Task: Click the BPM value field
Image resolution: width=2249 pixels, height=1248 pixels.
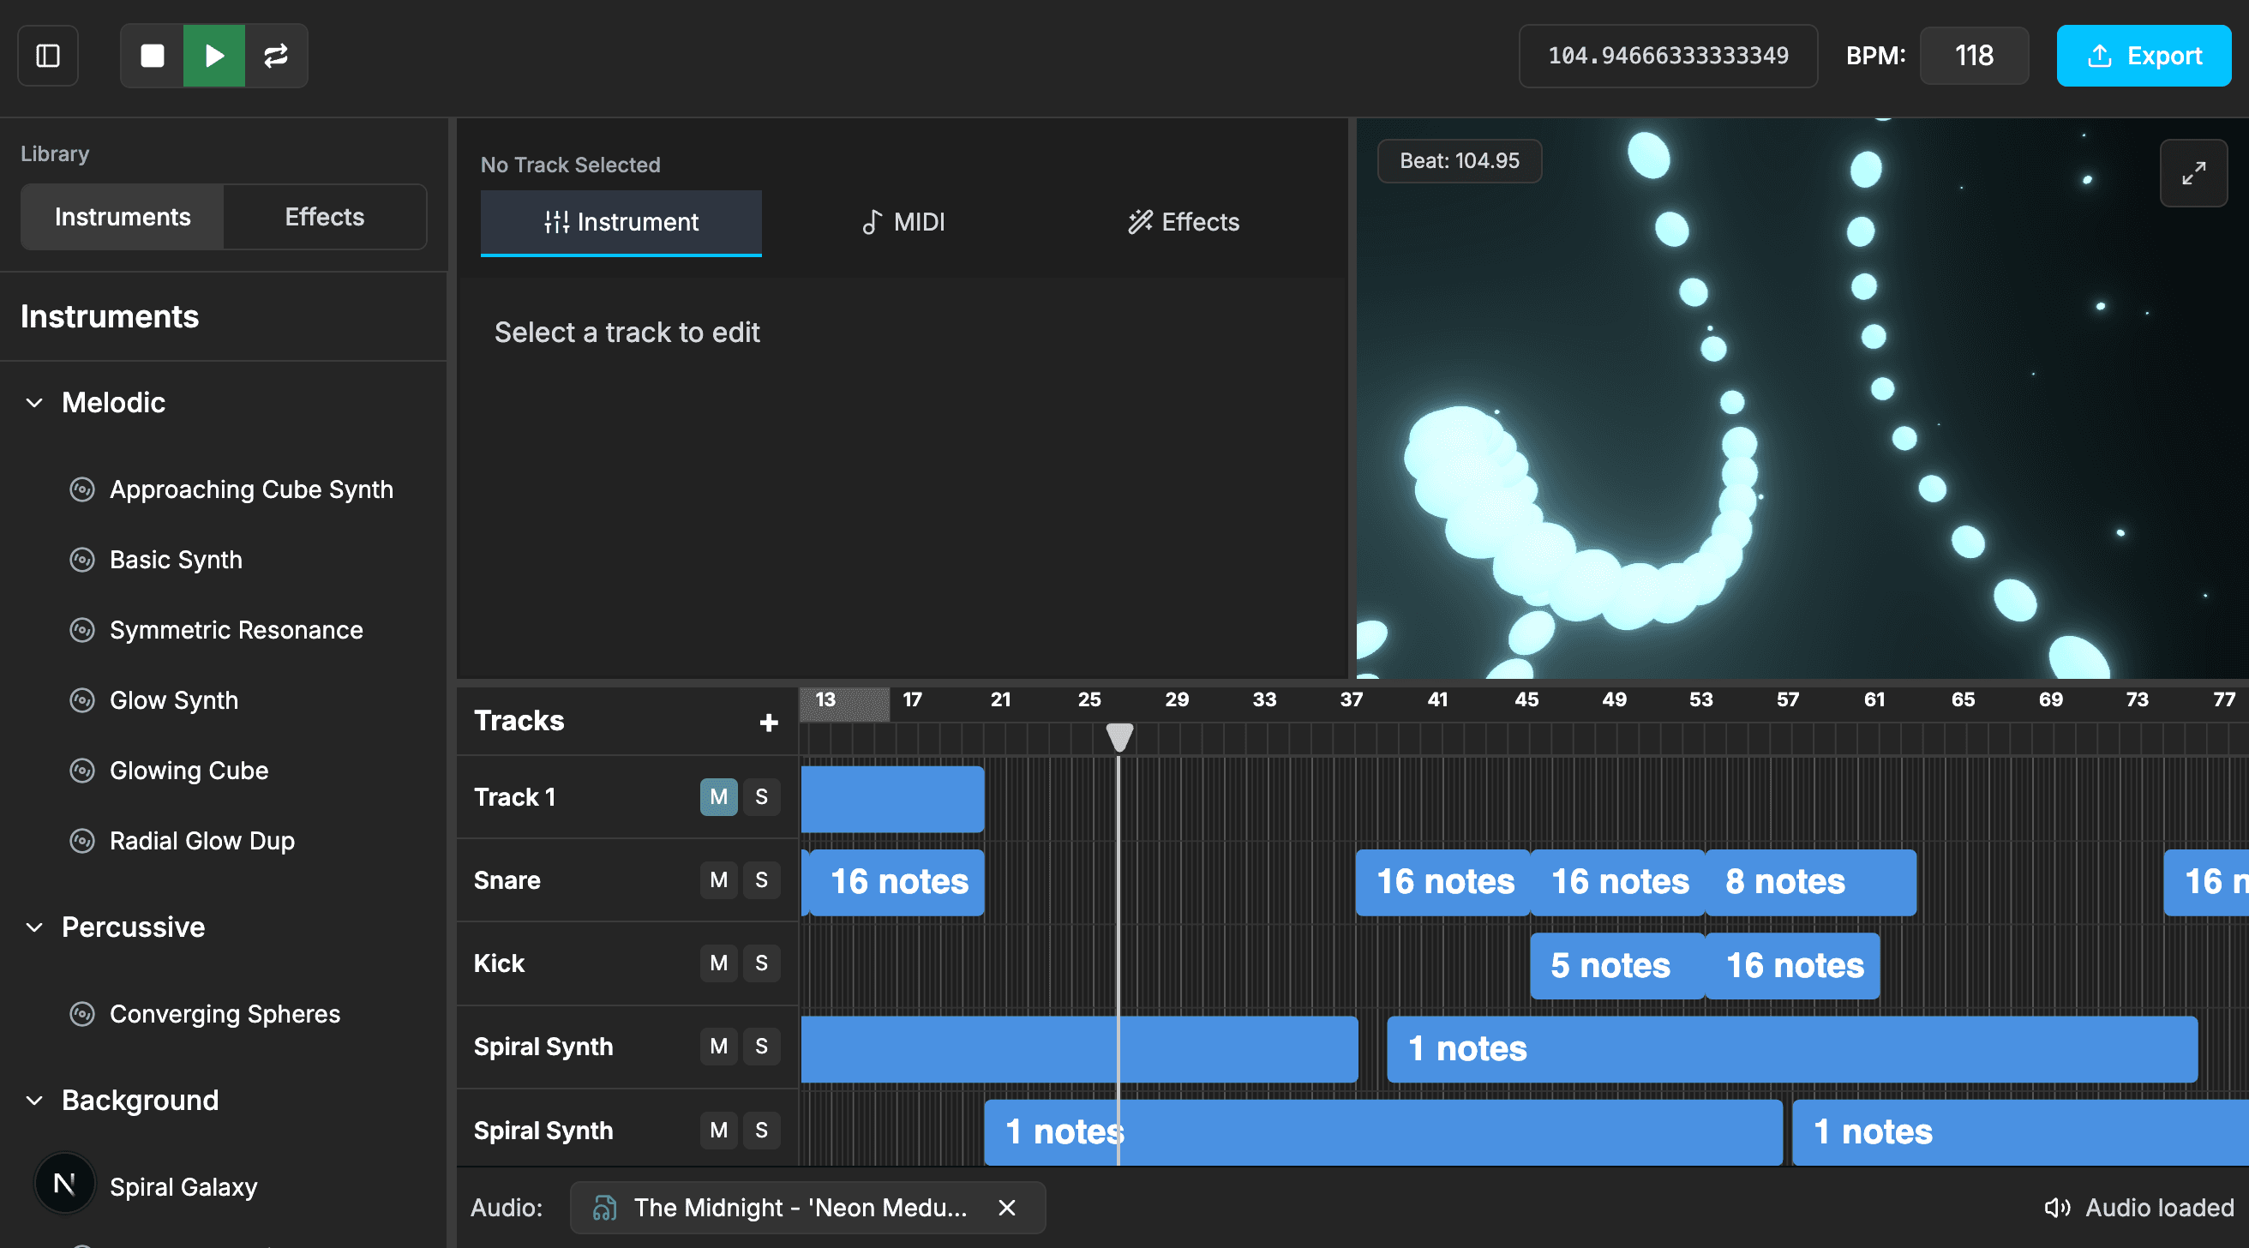Action: 1974,56
